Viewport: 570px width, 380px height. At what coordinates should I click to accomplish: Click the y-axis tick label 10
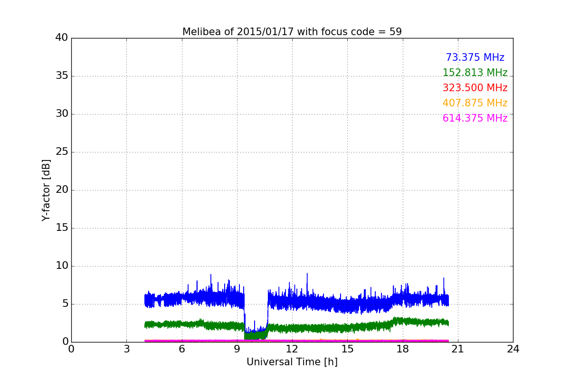62,266
